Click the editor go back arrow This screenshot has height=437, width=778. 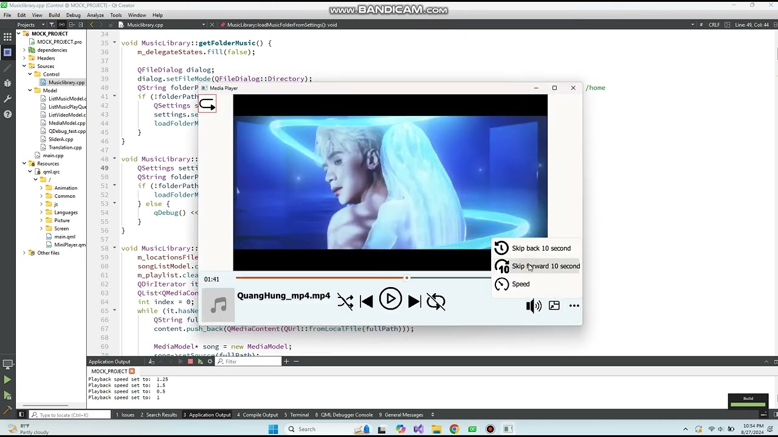pyautogui.click(x=92, y=25)
